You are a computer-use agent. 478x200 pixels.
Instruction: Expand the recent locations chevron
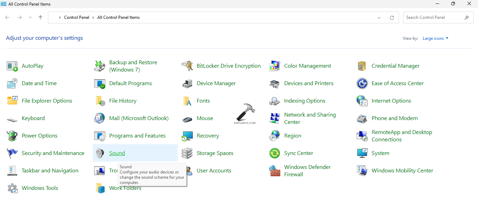click(x=30, y=17)
